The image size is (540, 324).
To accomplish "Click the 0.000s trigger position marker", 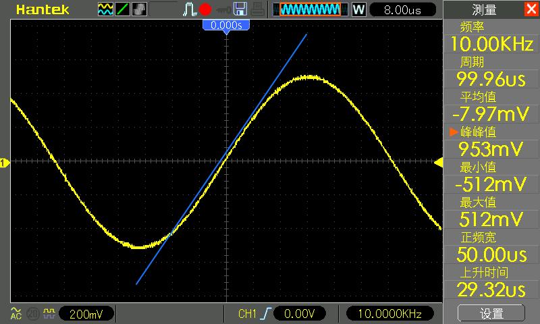I will 226,26.
